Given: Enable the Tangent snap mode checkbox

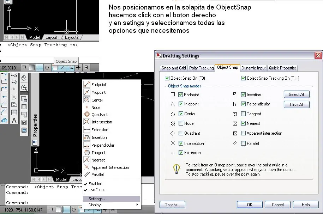Looking at the screenshot, I should click(243, 114).
